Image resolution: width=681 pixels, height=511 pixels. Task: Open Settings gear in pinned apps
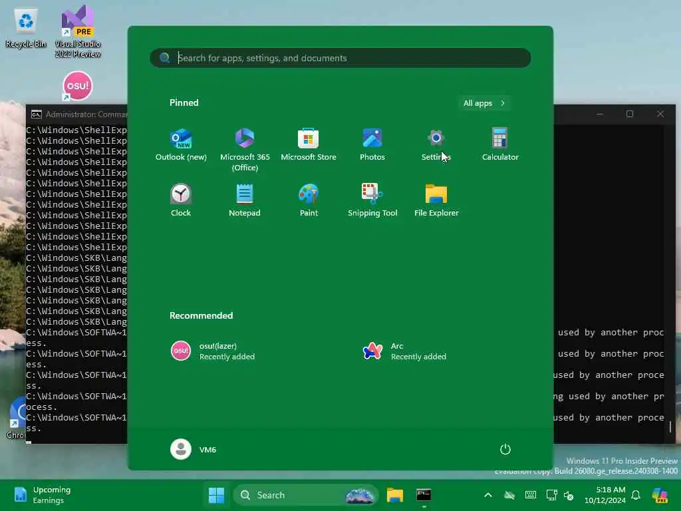click(x=436, y=145)
